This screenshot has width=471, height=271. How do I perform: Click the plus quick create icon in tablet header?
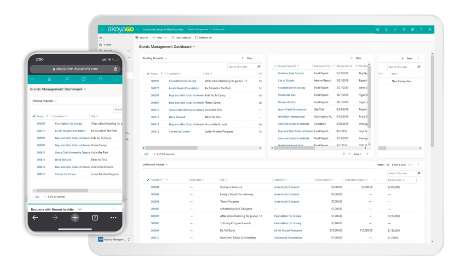(x=395, y=29)
